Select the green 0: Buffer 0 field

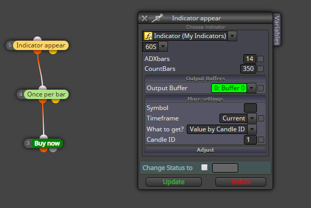click(229, 88)
